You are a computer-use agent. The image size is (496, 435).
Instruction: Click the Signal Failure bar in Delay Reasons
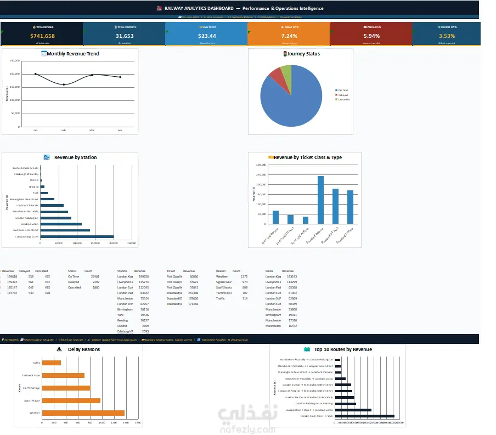[x=71, y=400]
